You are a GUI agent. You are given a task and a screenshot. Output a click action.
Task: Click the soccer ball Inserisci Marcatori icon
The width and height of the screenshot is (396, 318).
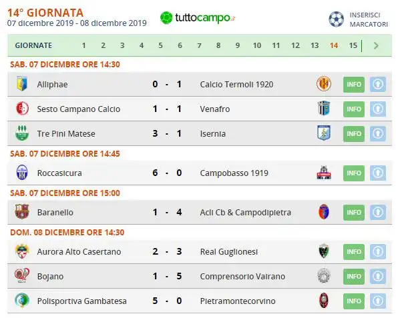coord(336,19)
